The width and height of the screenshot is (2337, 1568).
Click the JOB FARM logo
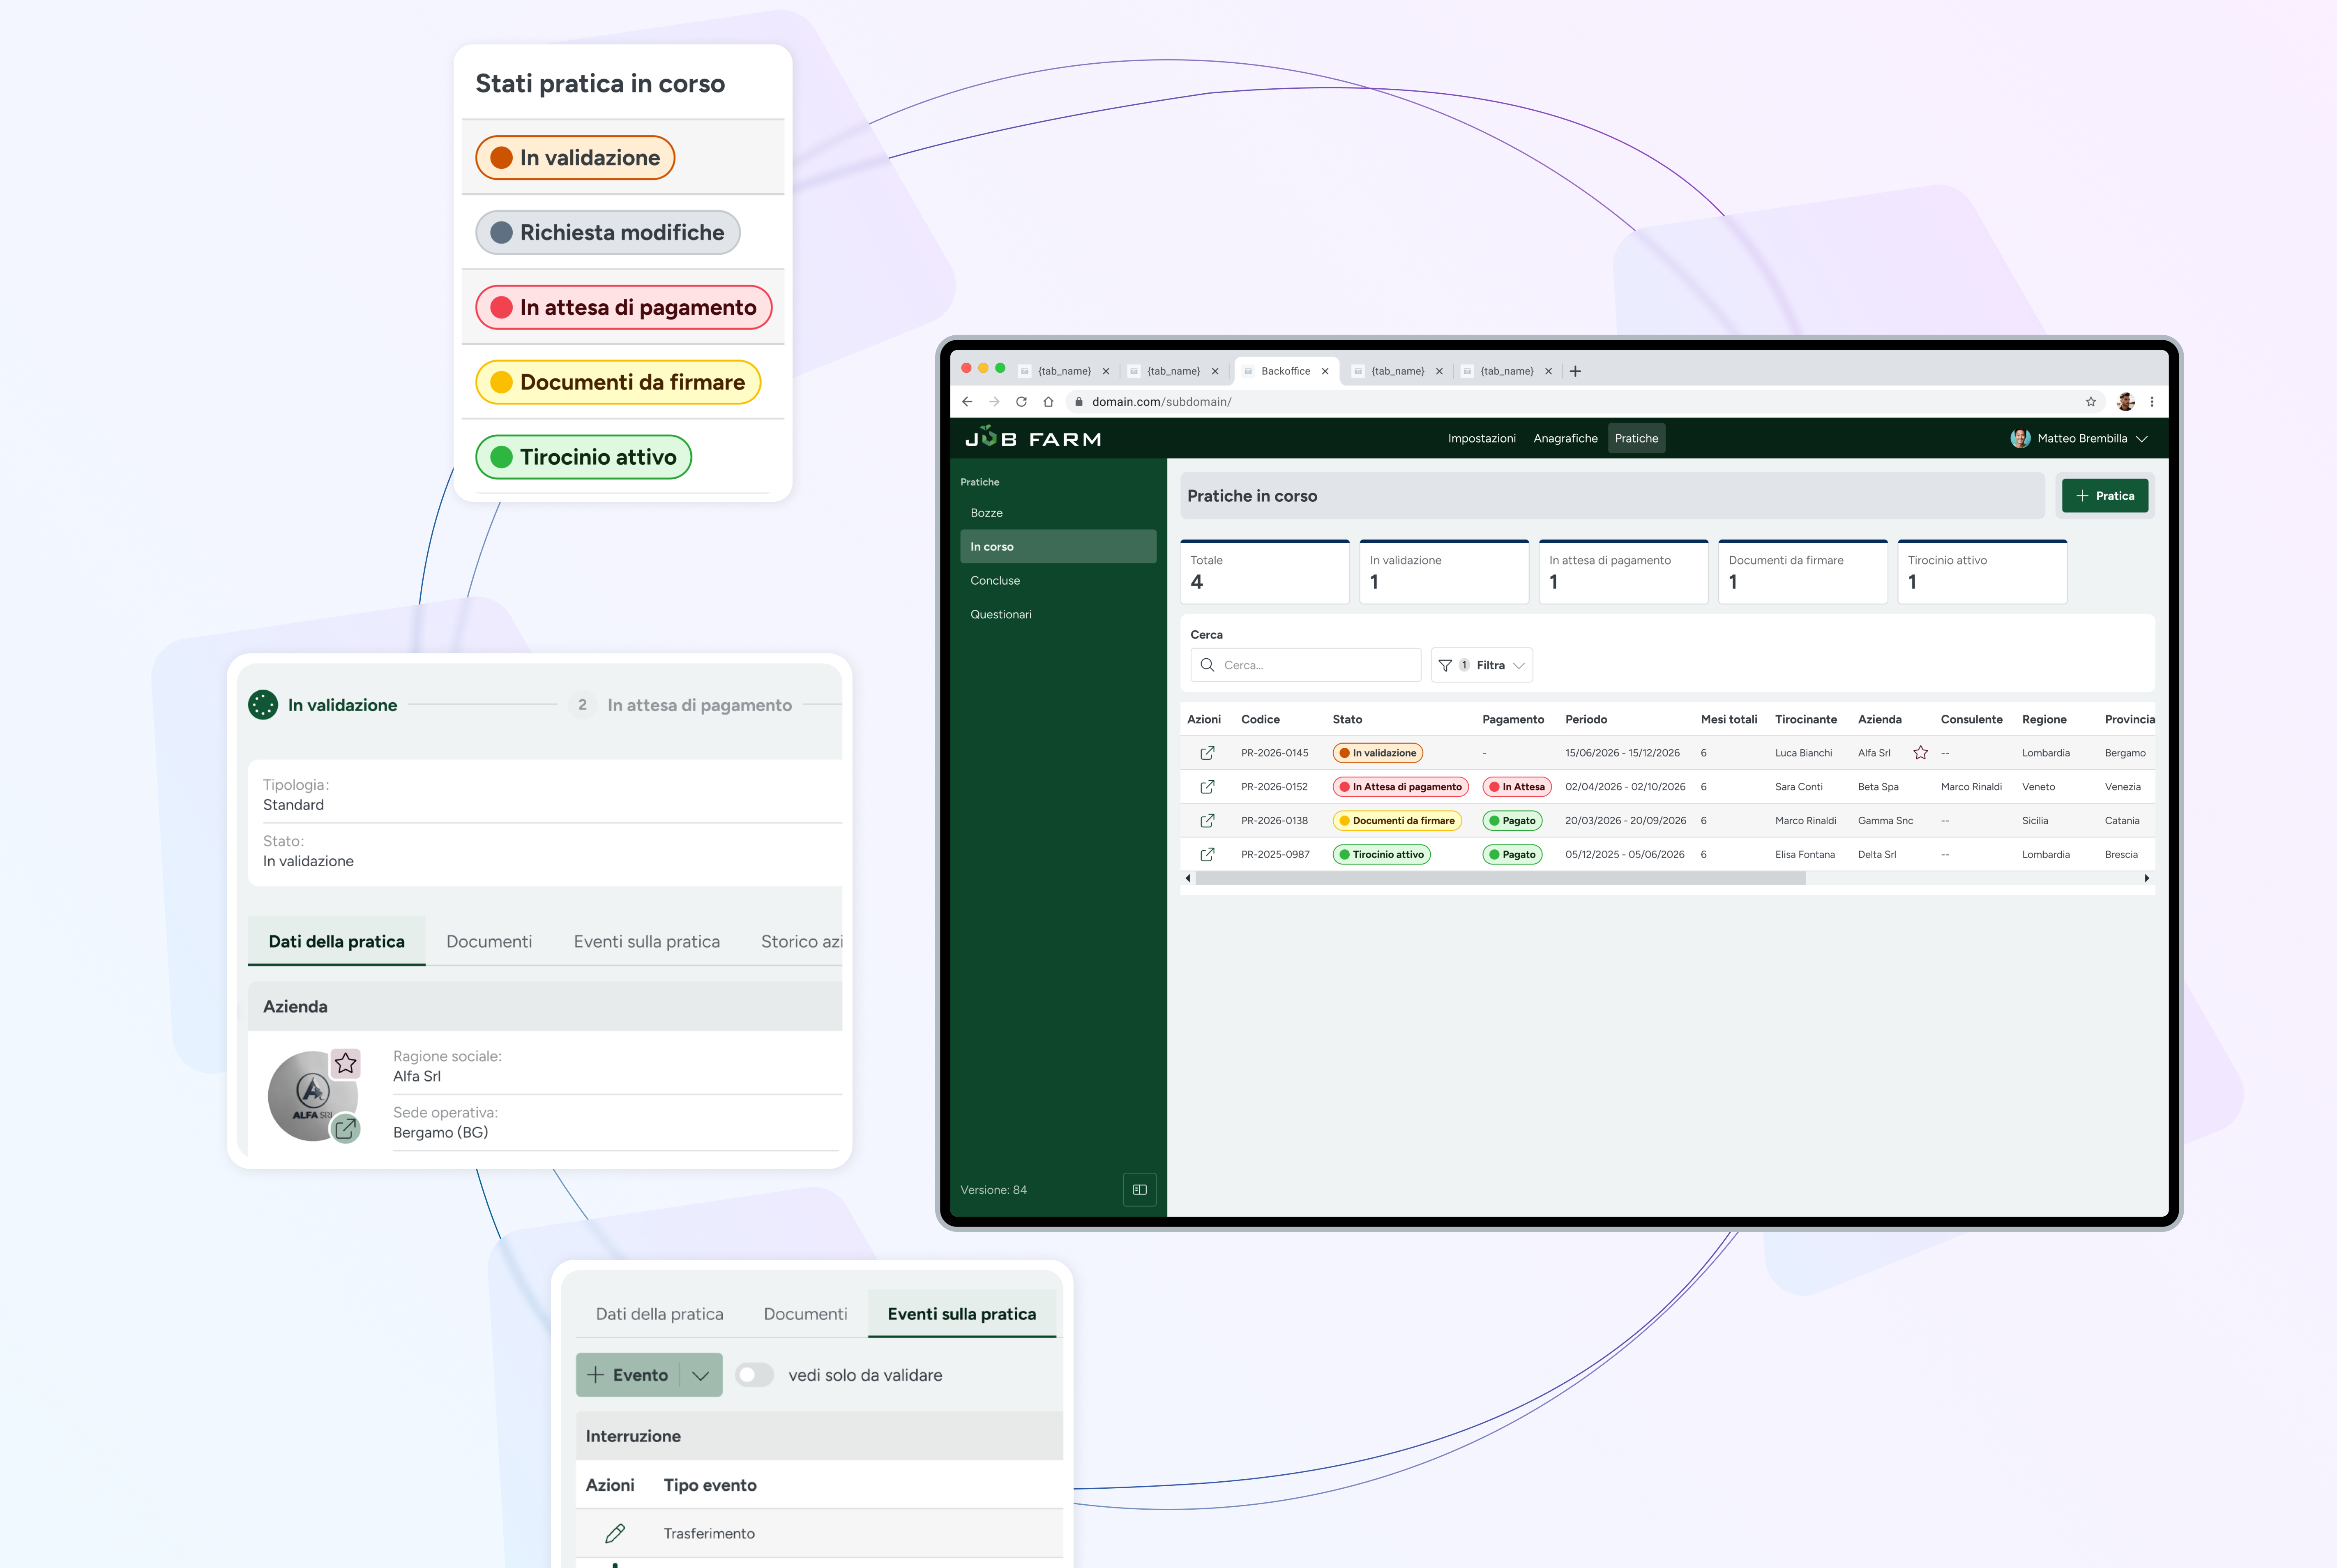[x=1033, y=438]
